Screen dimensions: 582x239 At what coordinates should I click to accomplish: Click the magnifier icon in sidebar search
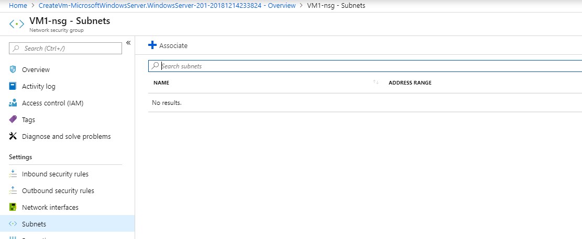click(16, 49)
